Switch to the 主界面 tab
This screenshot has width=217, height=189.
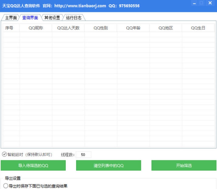coord(11,18)
